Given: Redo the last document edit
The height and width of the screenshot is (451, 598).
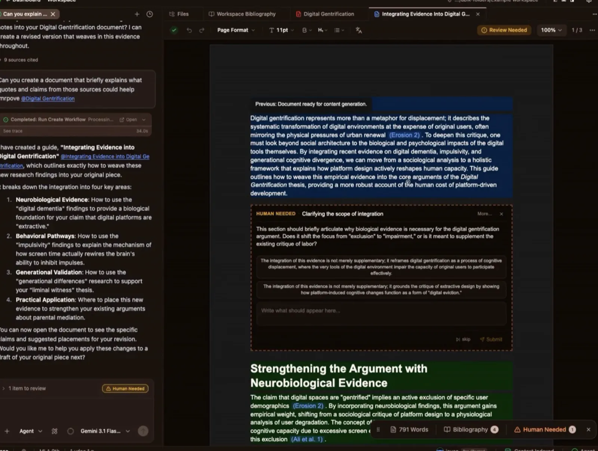Looking at the screenshot, I should 202,30.
